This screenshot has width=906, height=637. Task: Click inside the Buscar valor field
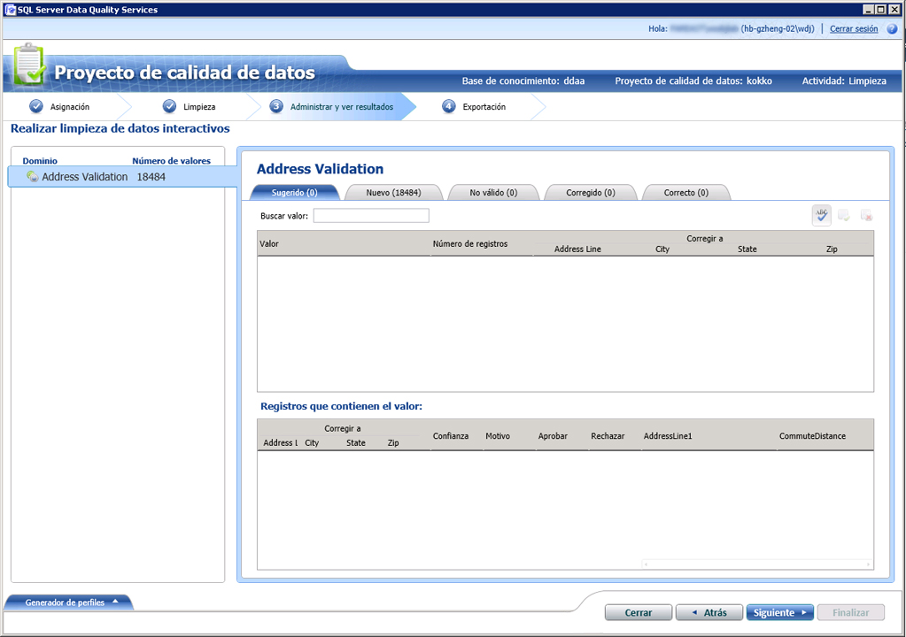click(x=370, y=215)
